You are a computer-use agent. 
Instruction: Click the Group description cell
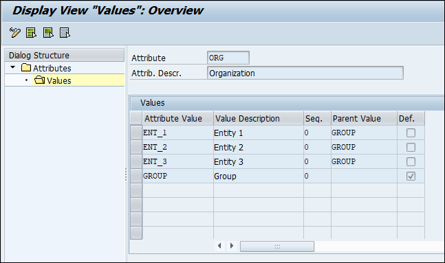[259, 176]
